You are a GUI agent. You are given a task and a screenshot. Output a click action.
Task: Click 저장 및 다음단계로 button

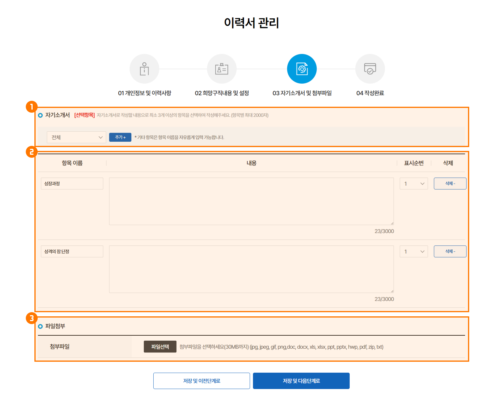301,381
